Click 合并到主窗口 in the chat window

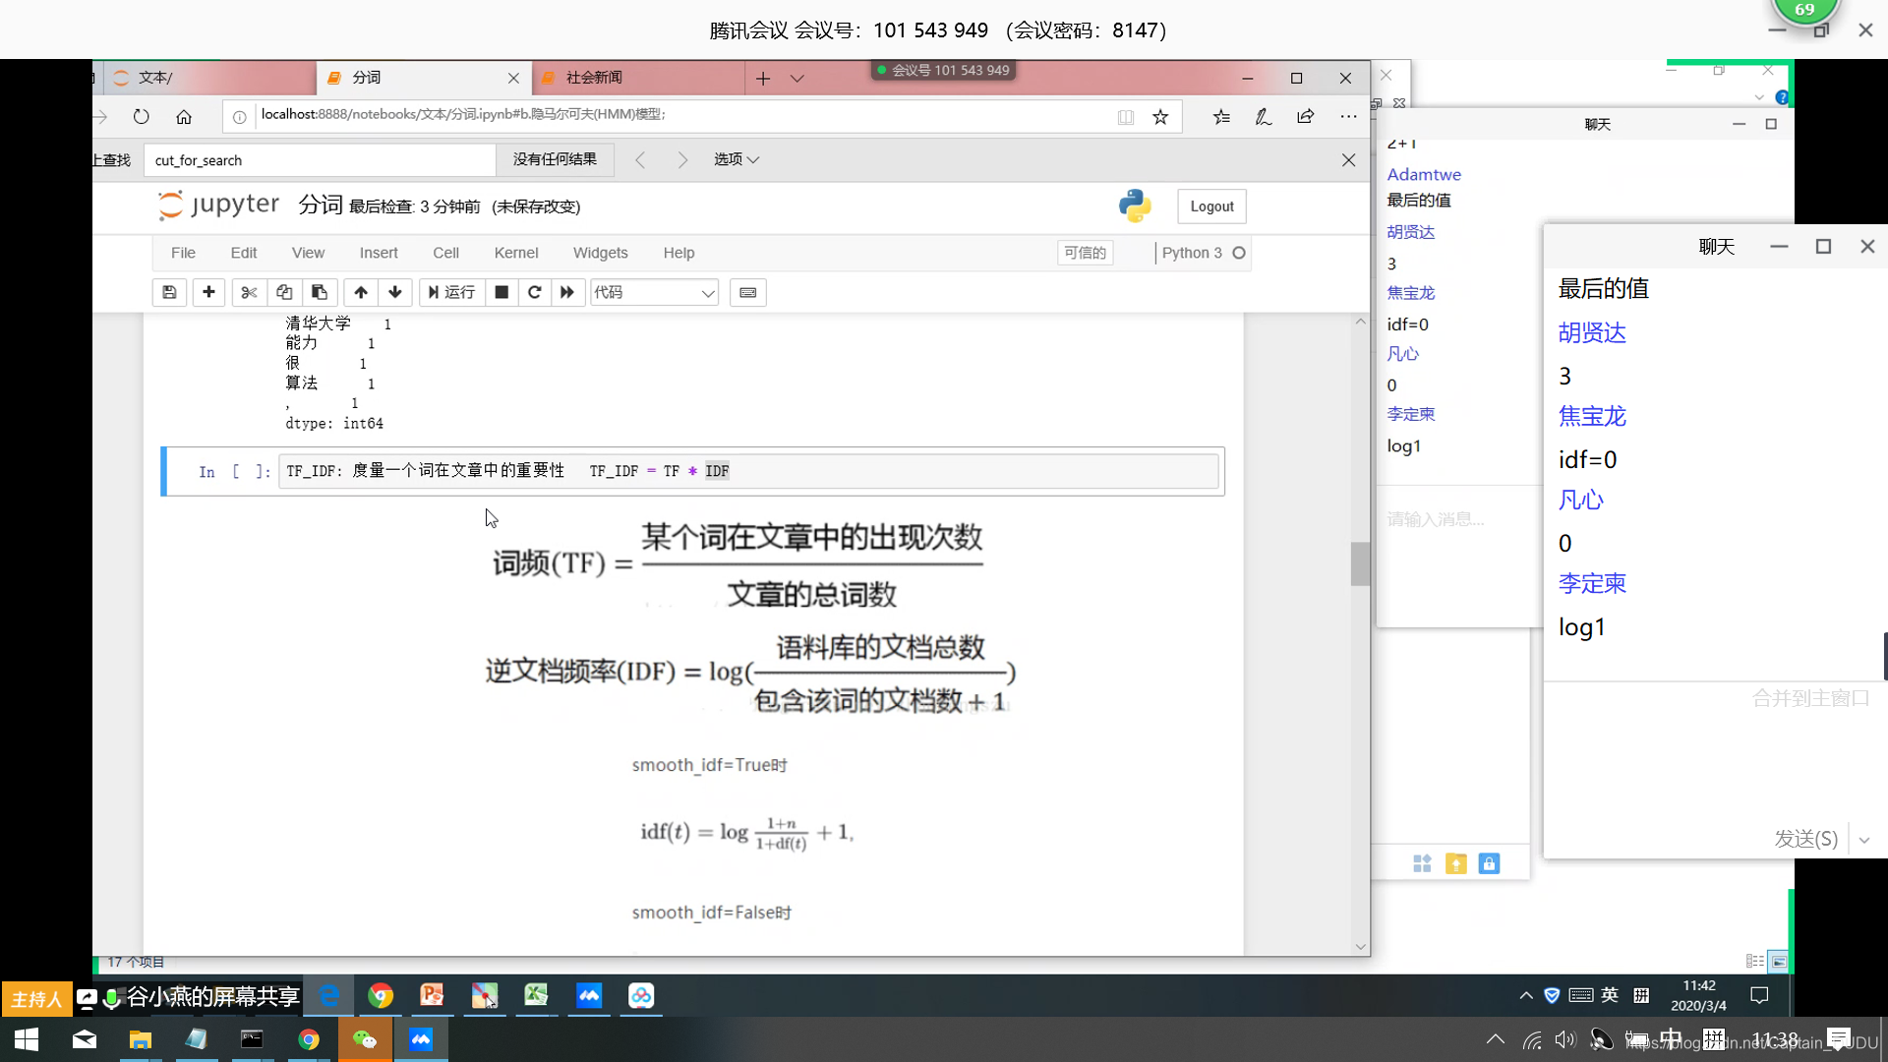(1810, 698)
